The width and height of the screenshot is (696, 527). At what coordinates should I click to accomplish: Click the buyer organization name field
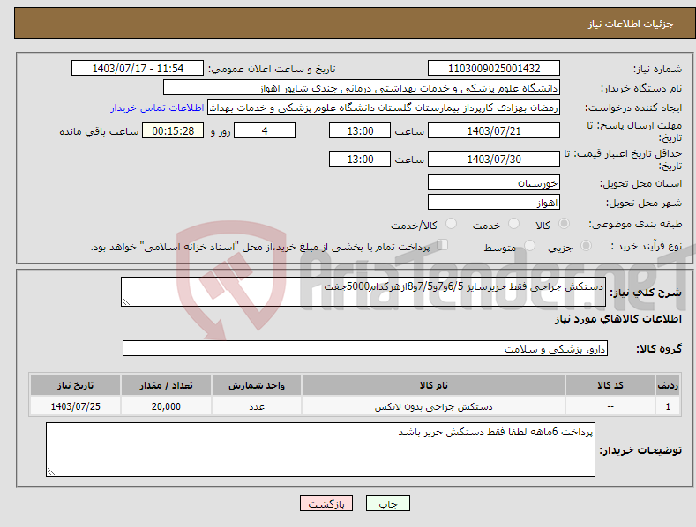(x=362, y=88)
